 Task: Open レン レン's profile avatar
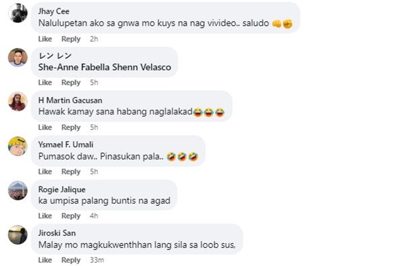(18, 57)
